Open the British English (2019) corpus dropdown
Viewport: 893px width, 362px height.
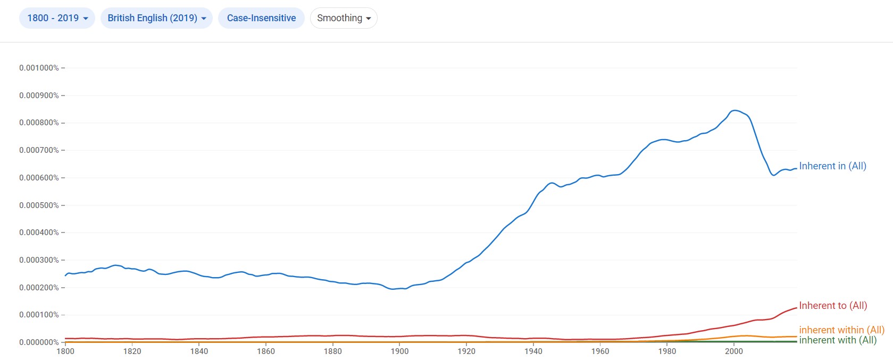tap(156, 18)
